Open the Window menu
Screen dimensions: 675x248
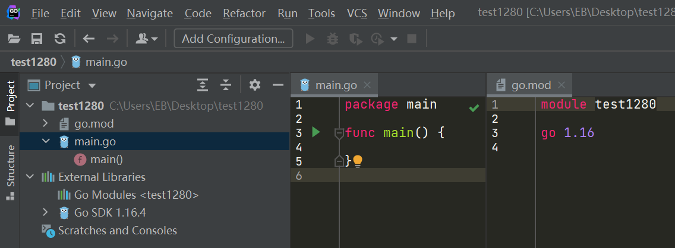pyautogui.click(x=399, y=14)
